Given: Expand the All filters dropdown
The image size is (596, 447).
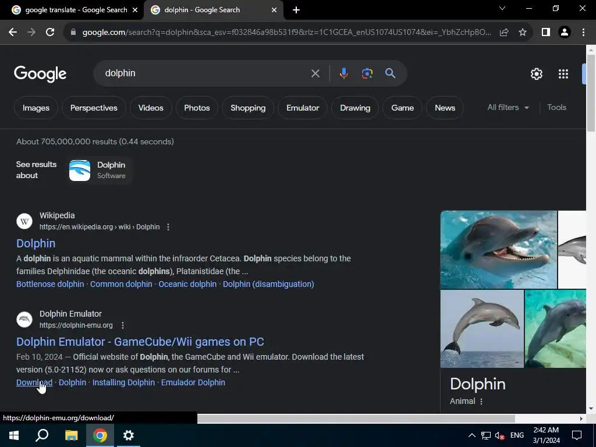Looking at the screenshot, I should click(508, 108).
